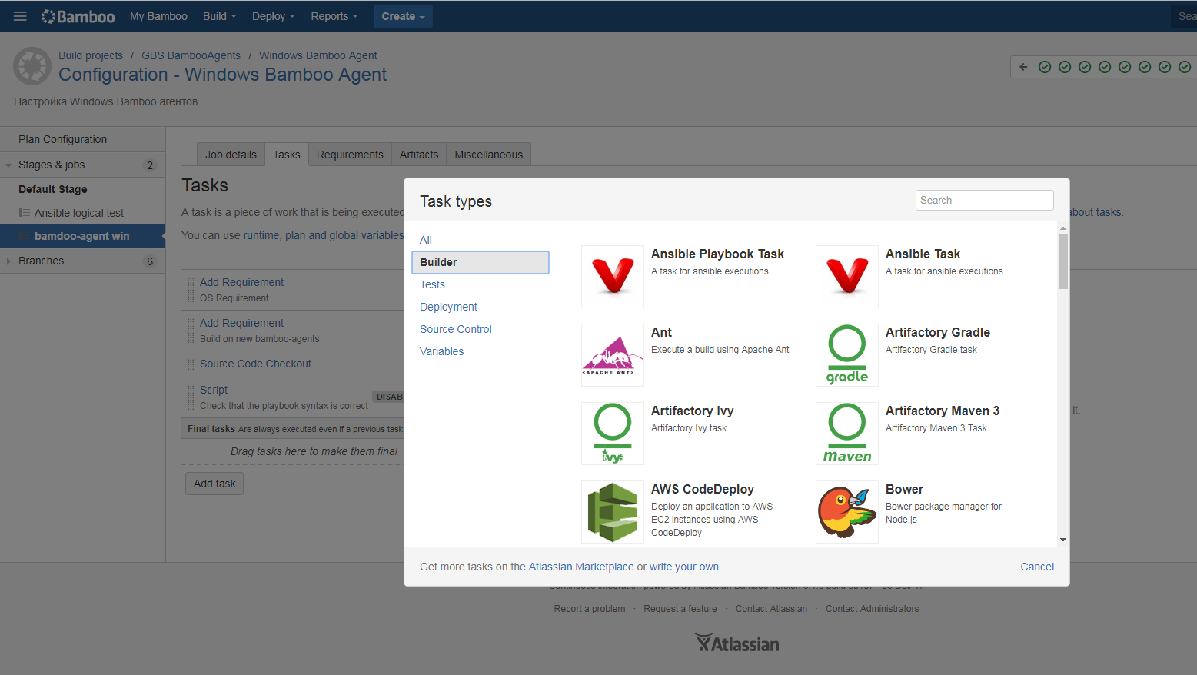
Task: Switch to the Miscellaneous tab
Action: coord(488,155)
